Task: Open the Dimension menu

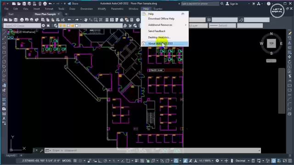Action: 86,9
